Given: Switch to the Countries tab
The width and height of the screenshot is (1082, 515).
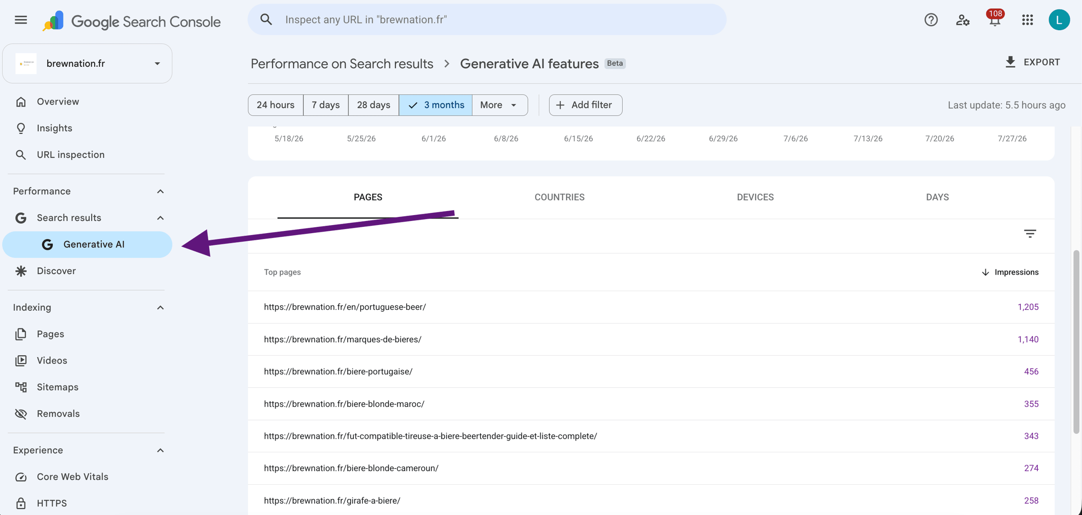Looking at the screenshot, I should (x=559, y=198).
